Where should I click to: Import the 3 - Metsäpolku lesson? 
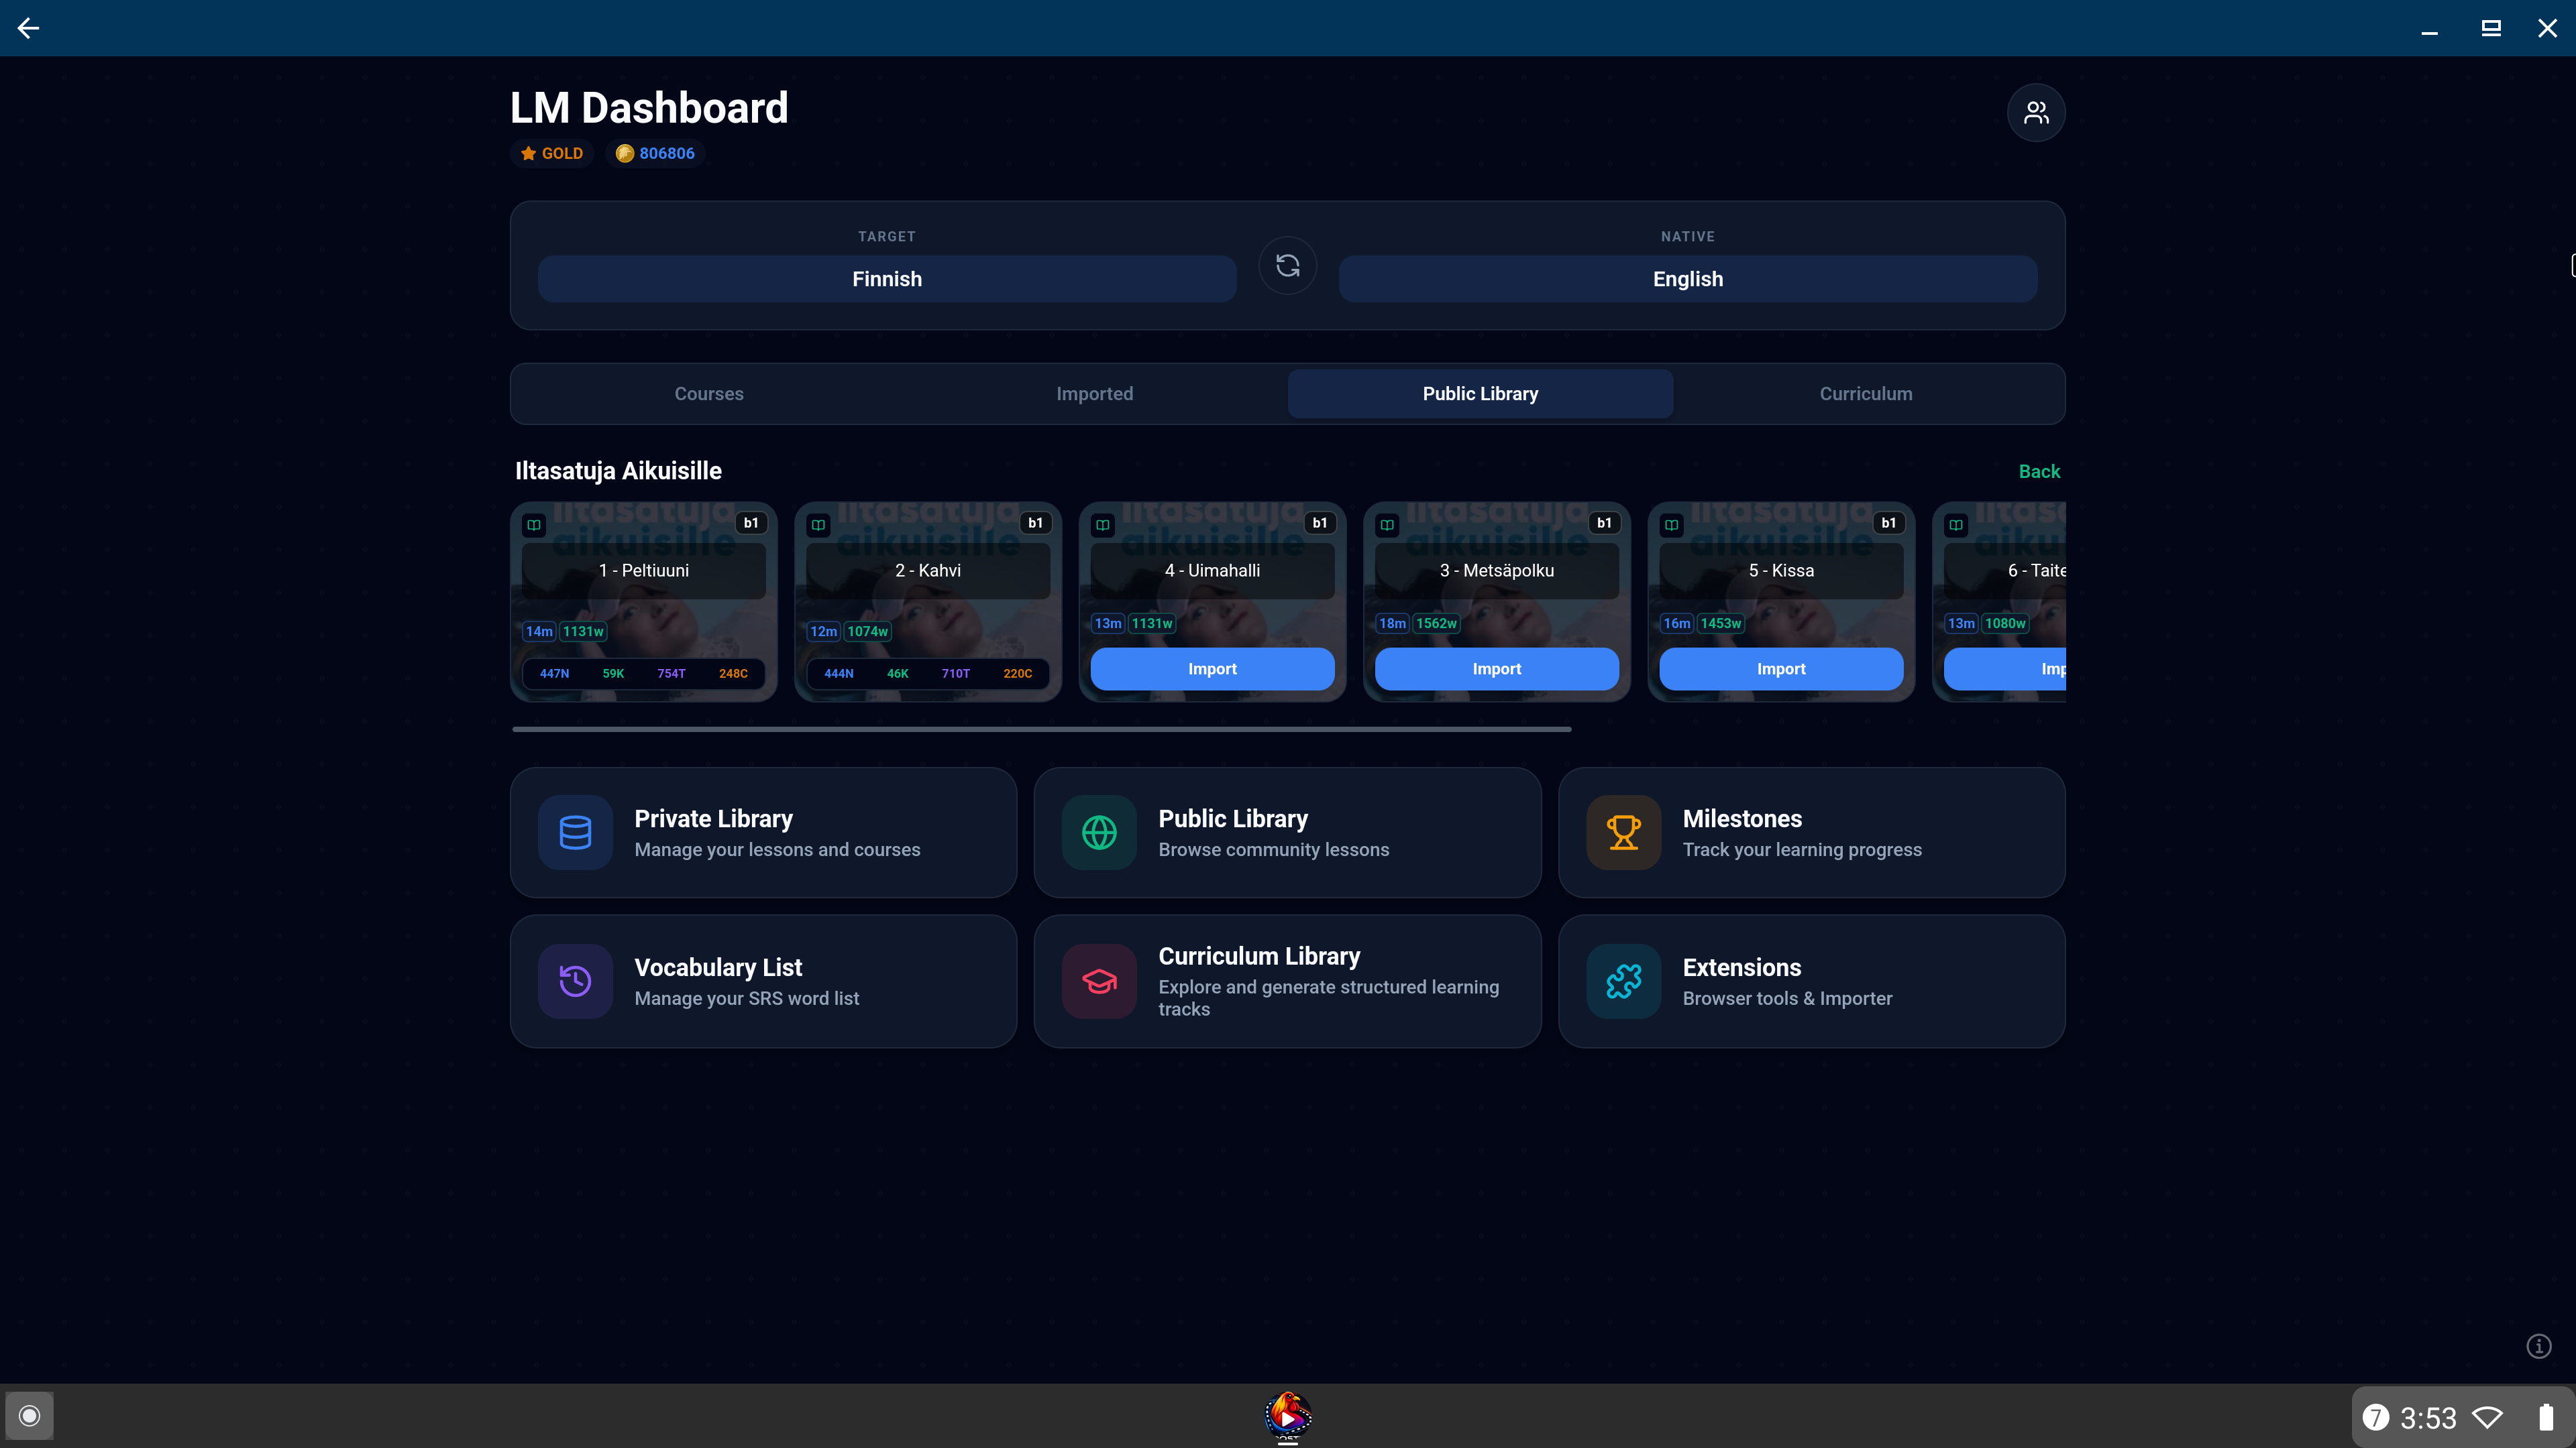(x=1496, y=668)
